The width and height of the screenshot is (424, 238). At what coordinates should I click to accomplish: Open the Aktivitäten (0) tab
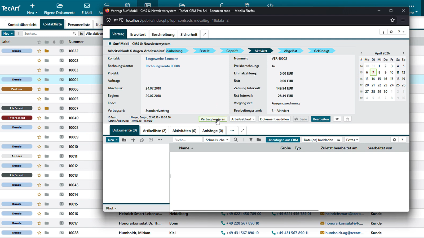184,131
